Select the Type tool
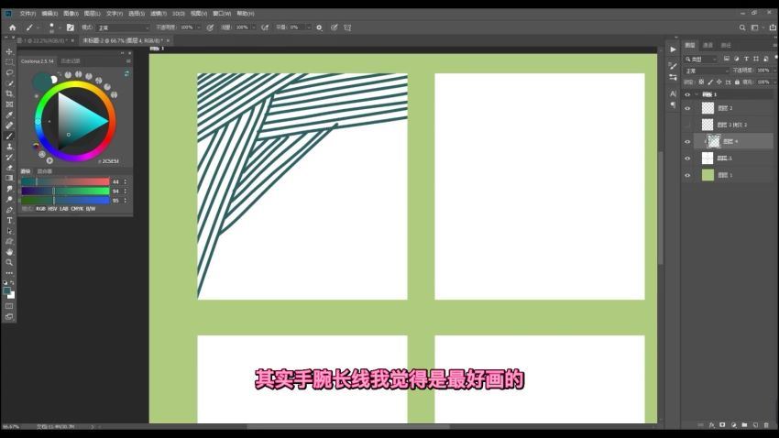 [x=9, y=220]
